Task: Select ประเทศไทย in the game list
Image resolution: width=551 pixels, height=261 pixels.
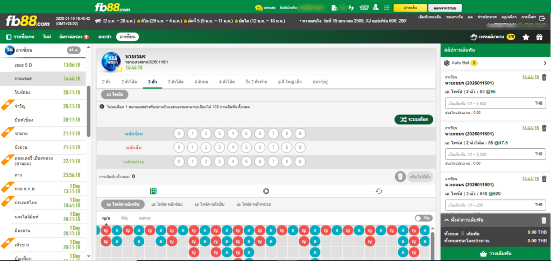Action: pyautogui.click(x=43, y=203)
